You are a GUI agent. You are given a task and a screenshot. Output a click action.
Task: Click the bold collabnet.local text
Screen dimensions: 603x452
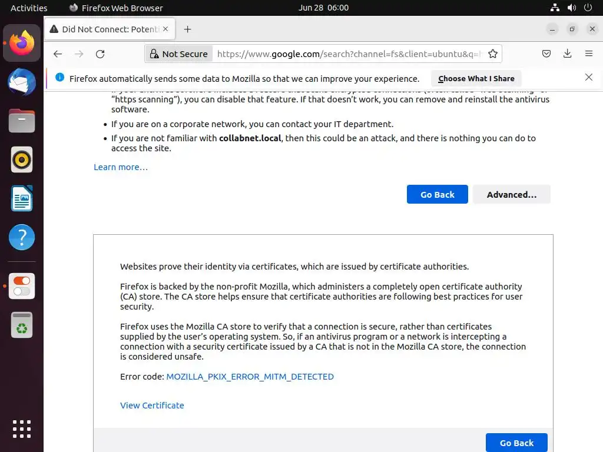pos(250,138)
